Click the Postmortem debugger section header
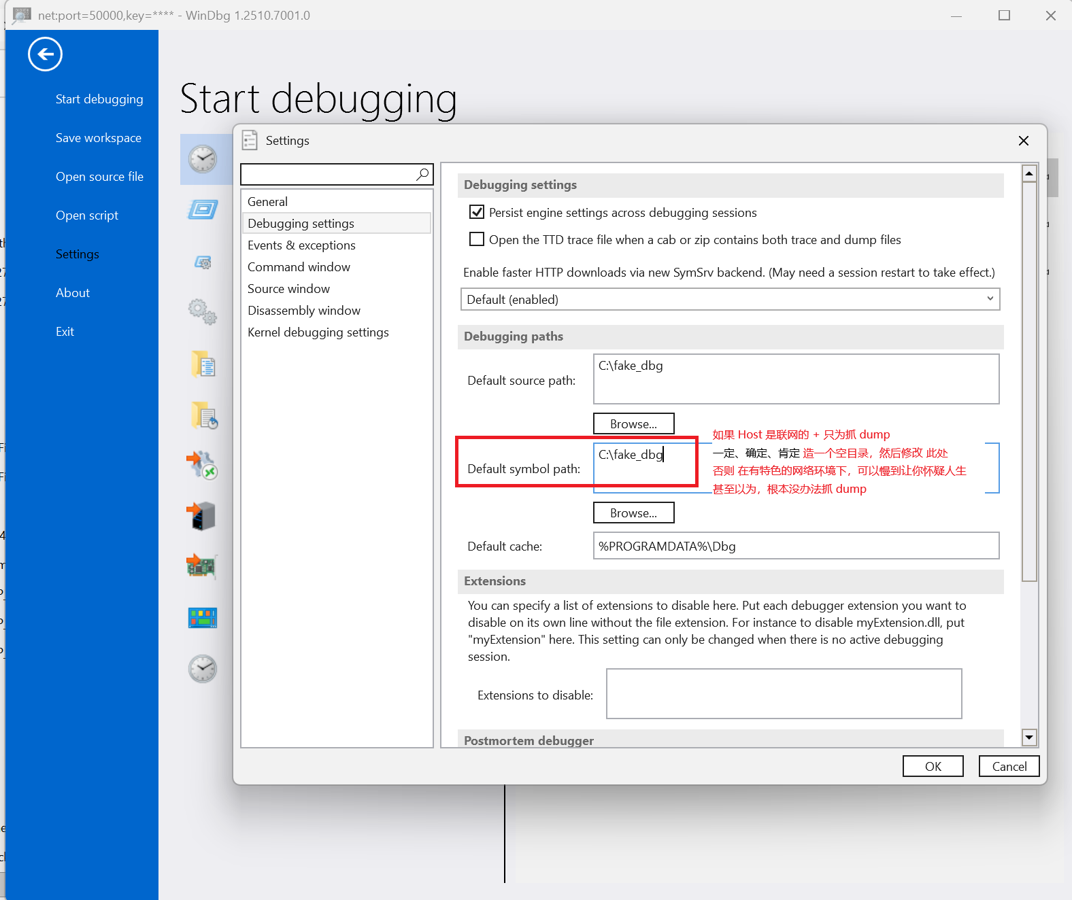This screenshot has width=1072, height=900. (x=731, y=740)
